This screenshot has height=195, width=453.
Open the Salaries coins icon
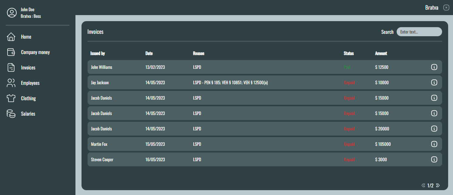tap(11, 114)
